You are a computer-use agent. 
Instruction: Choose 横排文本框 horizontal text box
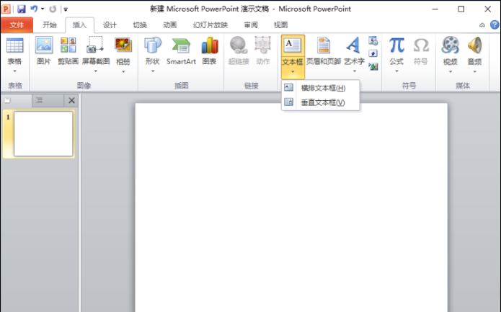322,88
